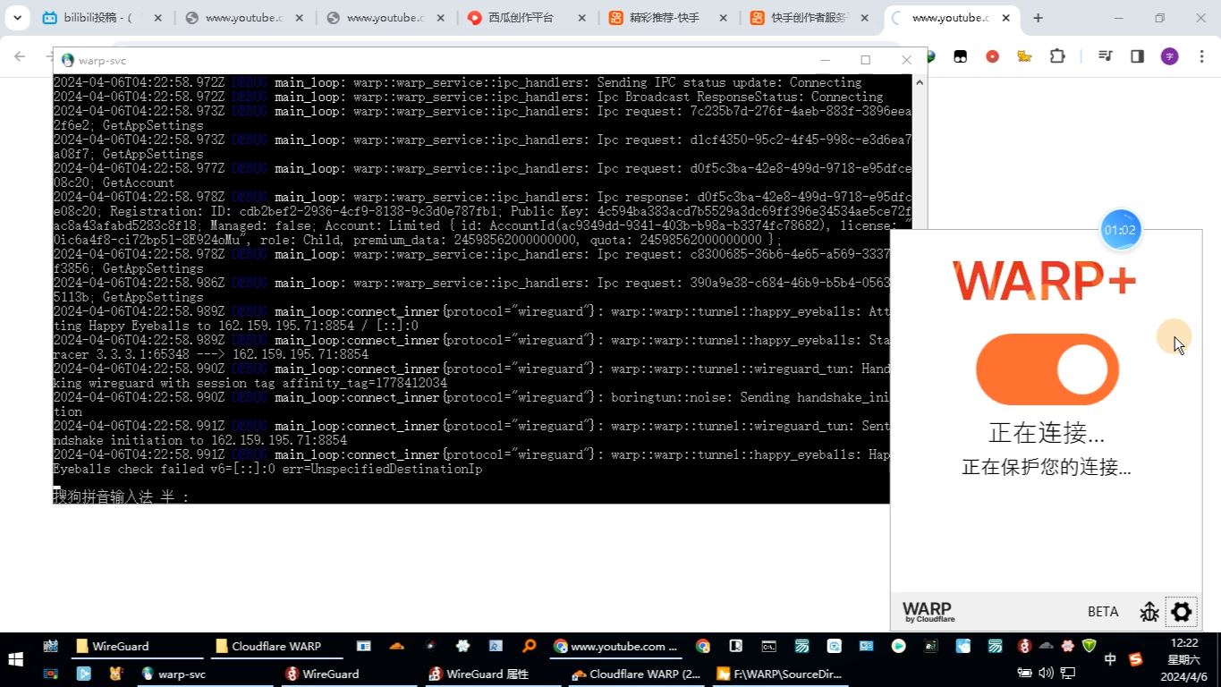Click the Cloudflare orange cloud taskbar icon
The image size is (1221, 687).
click(x=396, y=646)
